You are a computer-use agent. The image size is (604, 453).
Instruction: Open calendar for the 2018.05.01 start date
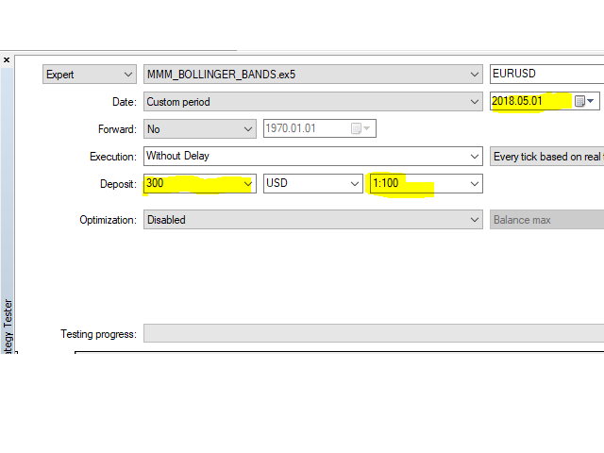[x=584, y=101]
